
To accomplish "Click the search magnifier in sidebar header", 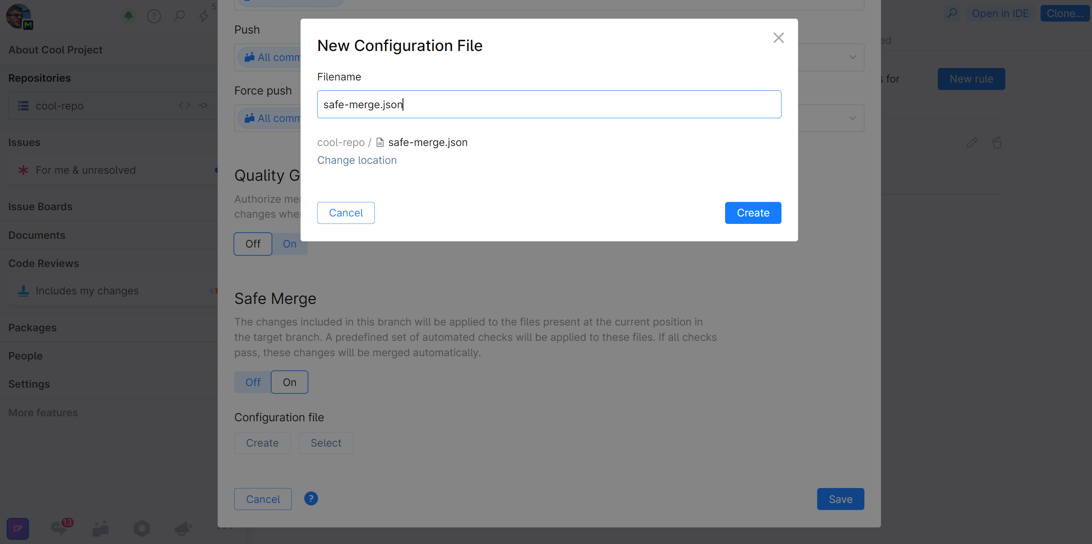I will 179,16.
